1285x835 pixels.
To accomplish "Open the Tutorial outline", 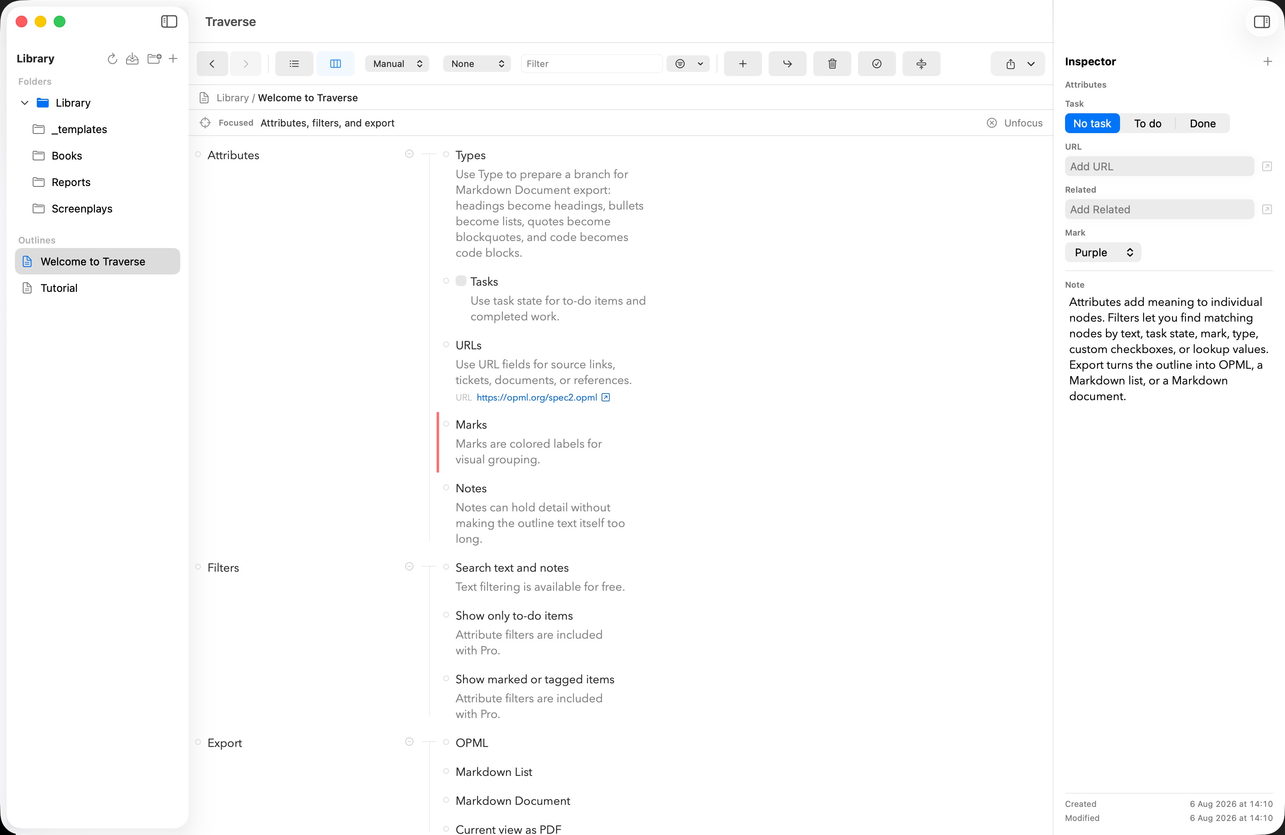I will pyautogui.click(x=97, y=288).
